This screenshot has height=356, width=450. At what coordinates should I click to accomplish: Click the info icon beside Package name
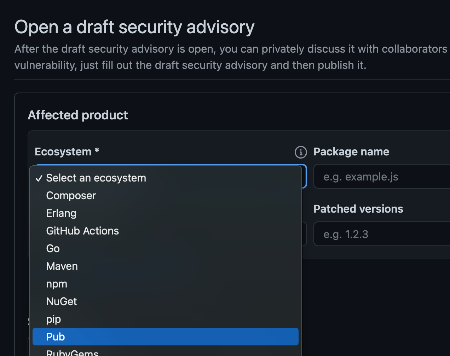click(300, 152)
